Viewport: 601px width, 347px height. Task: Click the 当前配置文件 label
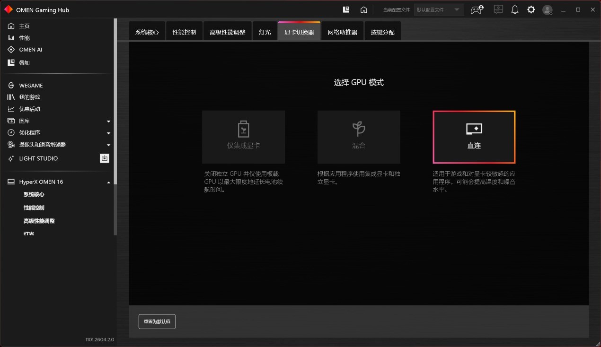click(397, 9)
